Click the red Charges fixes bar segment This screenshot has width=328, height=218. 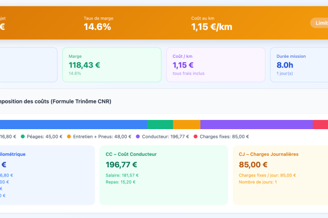pyautogui.click(x=320, y=124)
